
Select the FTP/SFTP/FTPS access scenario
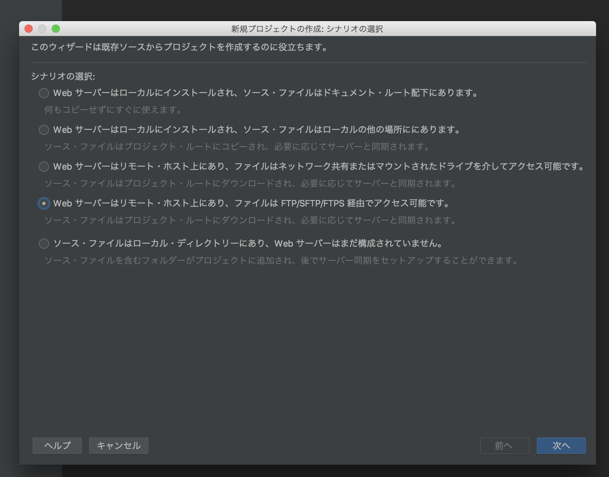44,204
